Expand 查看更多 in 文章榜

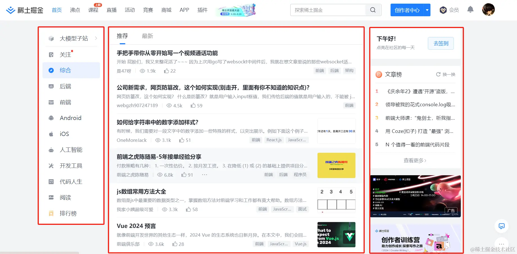tap(415, 161)
